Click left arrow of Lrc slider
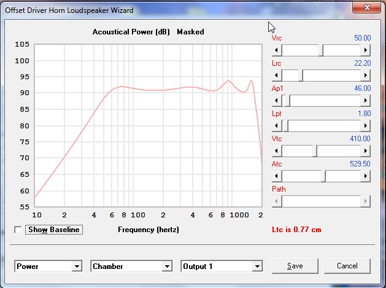 pos(277,76)
